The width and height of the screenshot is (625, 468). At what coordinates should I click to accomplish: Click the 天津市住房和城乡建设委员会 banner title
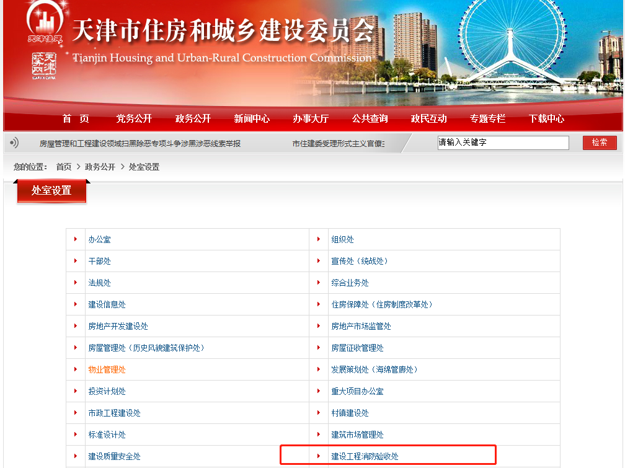click(223, 30)
